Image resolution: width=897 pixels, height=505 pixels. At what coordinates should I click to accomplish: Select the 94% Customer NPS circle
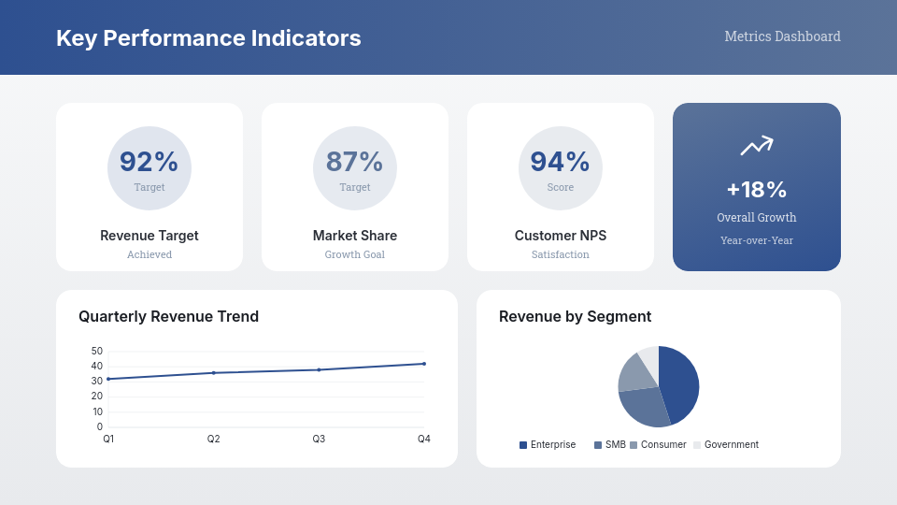point(560,168)
